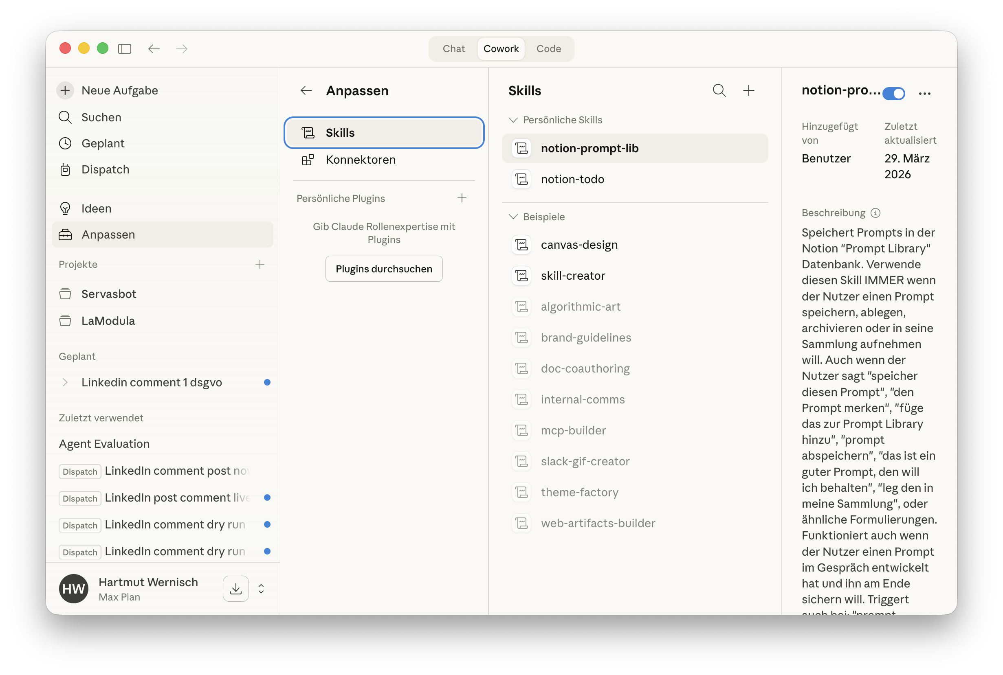Viewport: 1003px width, 675px height.
Task: Open Konnektoren in the Anpassen menu
Action: click(x=360, y=160)
